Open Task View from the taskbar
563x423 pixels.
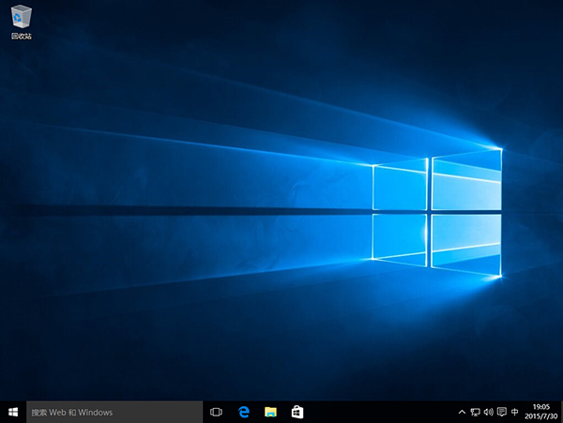click(x=216, y=412)
